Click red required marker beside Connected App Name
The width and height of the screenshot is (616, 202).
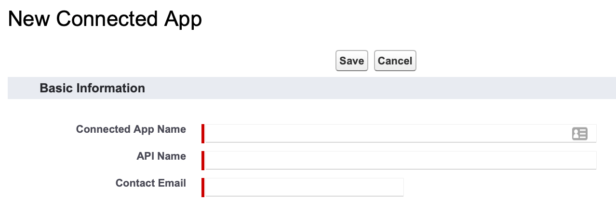coord(203,133)
